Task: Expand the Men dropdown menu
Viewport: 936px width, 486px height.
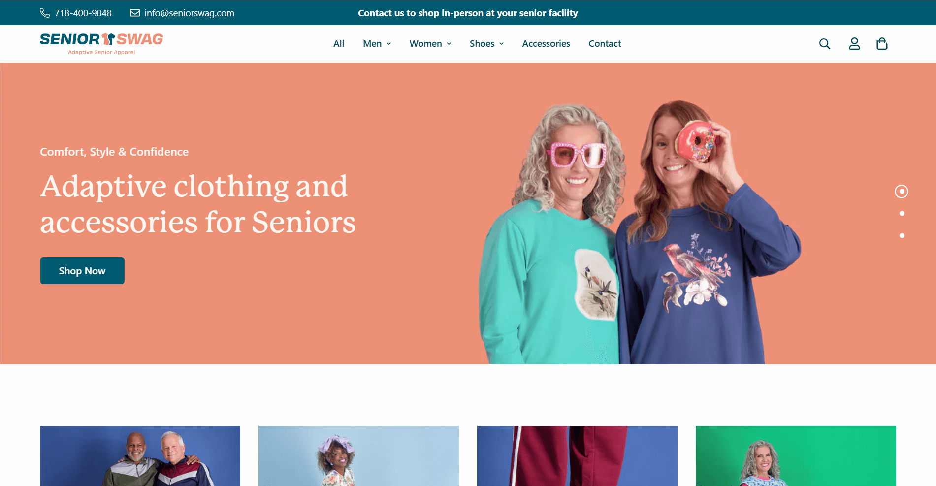Action: pyautogui.click(x=377, y=44)
